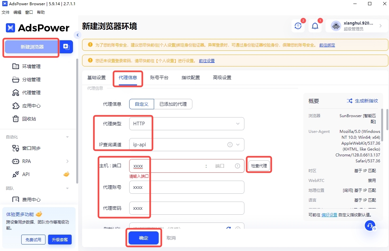389x251 pixels.
Task: Click the upload/update icon in header
Action: tap(298, 26)
